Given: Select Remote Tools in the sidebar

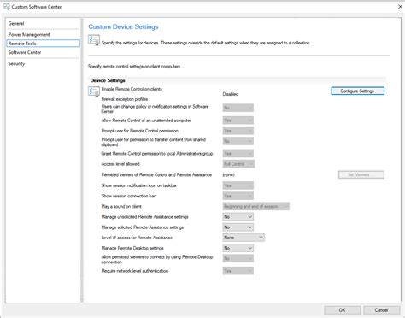Looking at the screenshot, I should 44,44.
